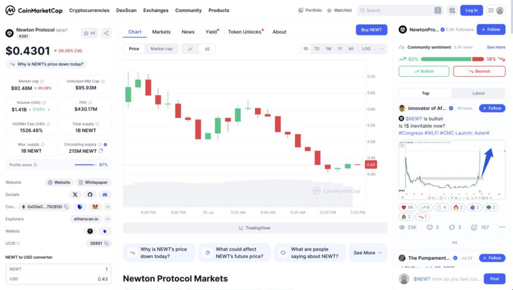Click the Profile score progress bar
The image size is (513, 290).
(85, 164)
